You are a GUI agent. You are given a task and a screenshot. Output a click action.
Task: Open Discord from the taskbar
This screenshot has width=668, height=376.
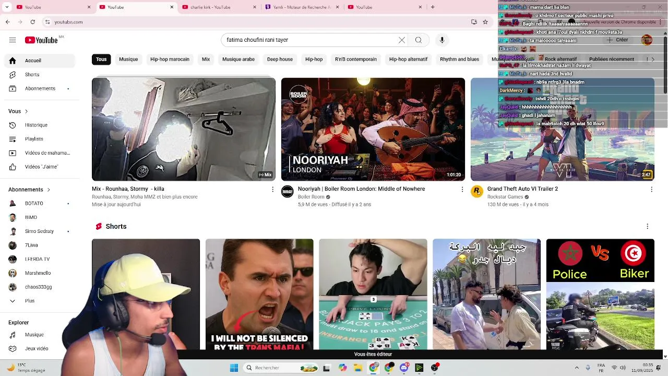coord(404,368)
